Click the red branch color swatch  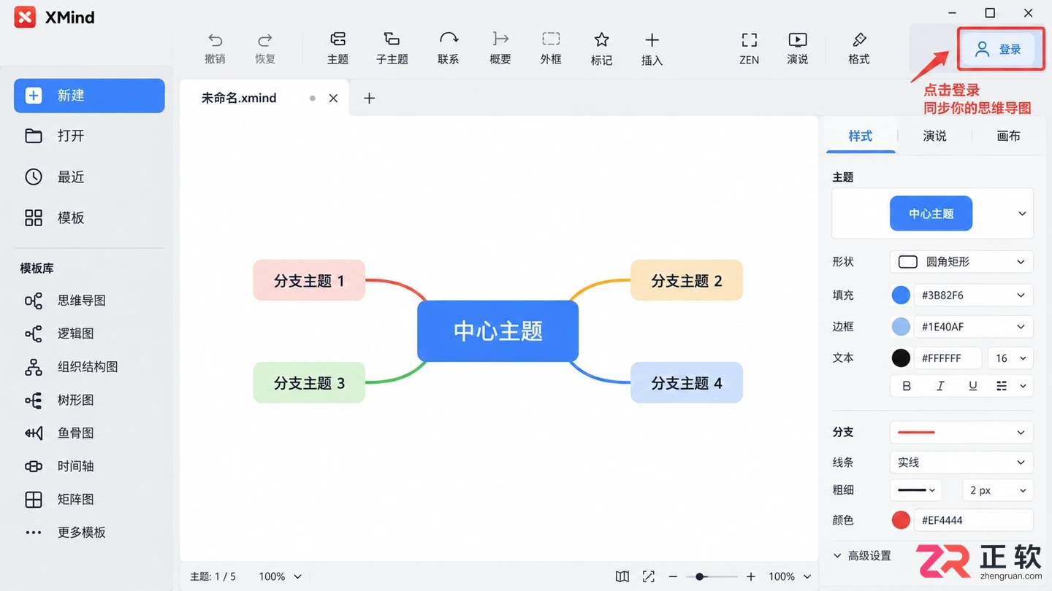point(901,520)
